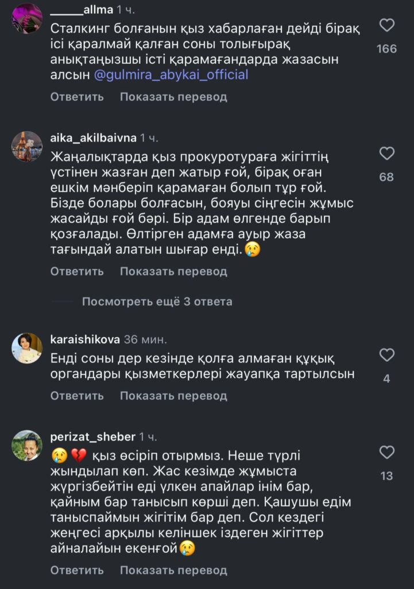This screenshot has height=589, width=414.
Task: Open perizat_sheber's profile avatar
Action: tap(27, 445)
